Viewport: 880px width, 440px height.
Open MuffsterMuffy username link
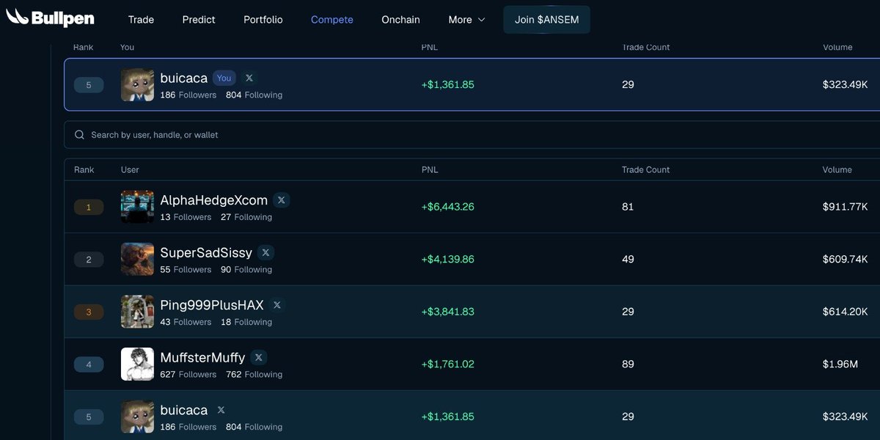coord(202,358)
